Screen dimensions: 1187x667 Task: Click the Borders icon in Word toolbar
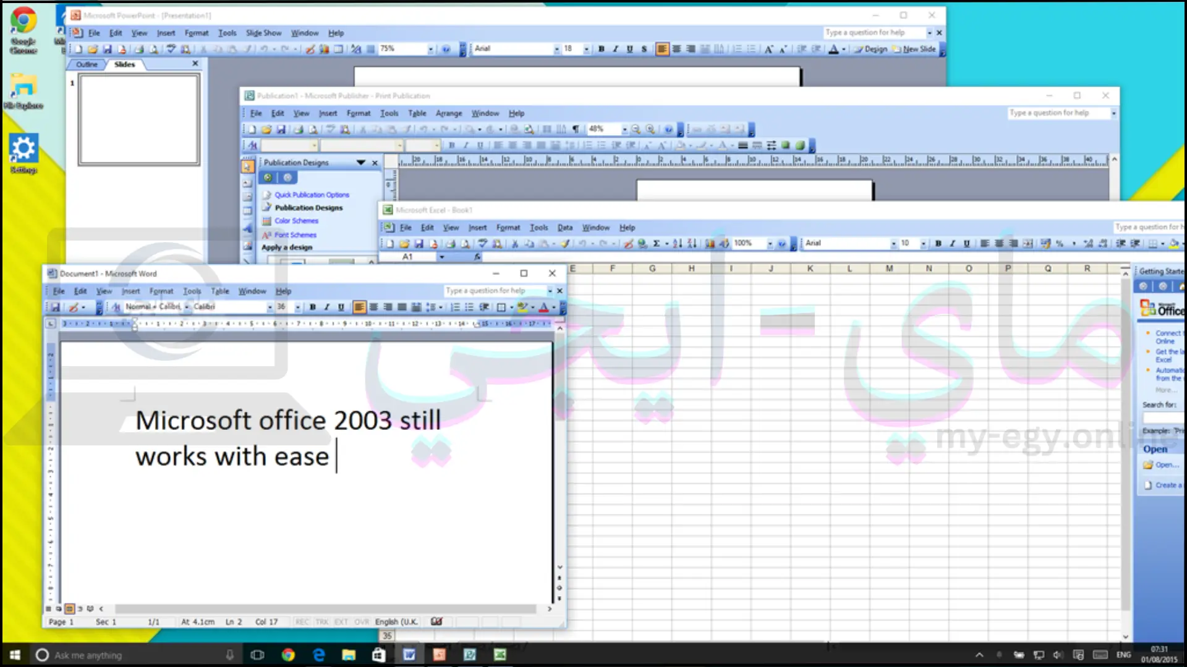pyautogui.click(x=501, y=307)
